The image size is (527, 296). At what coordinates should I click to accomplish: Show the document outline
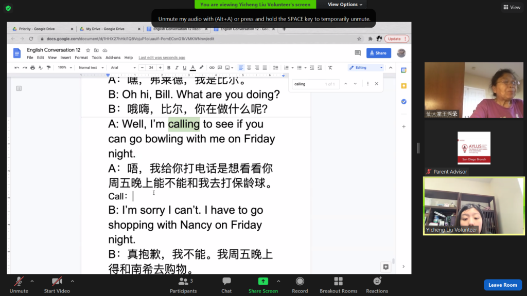tap(19, 88)
